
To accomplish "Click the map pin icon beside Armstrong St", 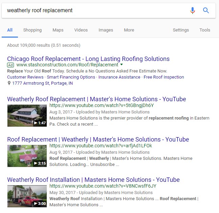I will point(9,83).
